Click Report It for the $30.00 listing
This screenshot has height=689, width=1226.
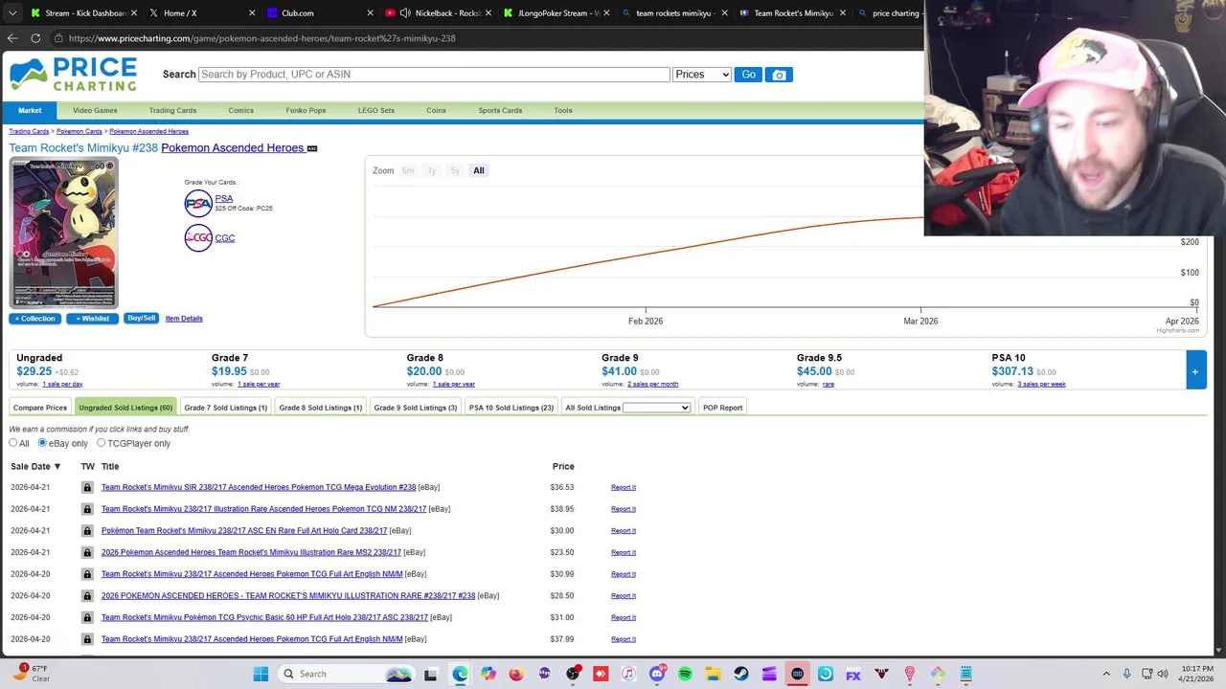click(624, 531)
